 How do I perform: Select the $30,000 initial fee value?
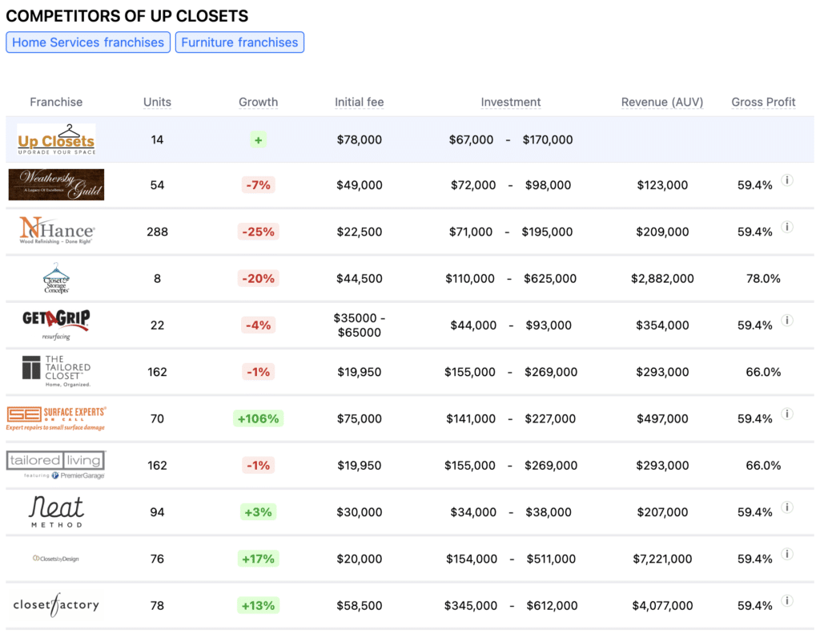tap(360, 512)
